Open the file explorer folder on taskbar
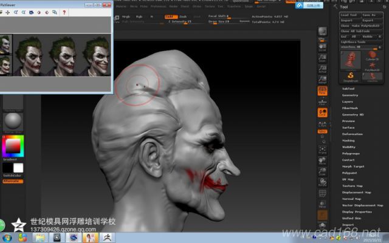This screenshot has width=389, height=243. [40, 238]
